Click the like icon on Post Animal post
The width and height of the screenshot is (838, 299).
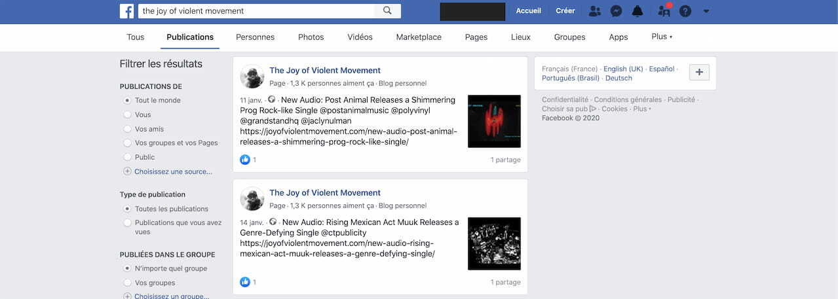pos(245,160)
